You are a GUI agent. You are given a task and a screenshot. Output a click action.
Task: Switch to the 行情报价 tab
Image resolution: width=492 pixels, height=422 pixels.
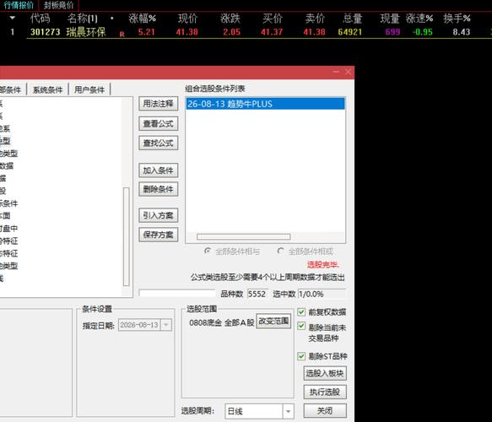pos(19,5)
